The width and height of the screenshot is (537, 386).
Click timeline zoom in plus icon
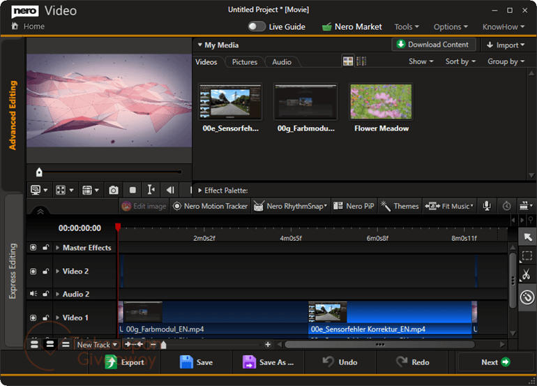tap(268, 345)
